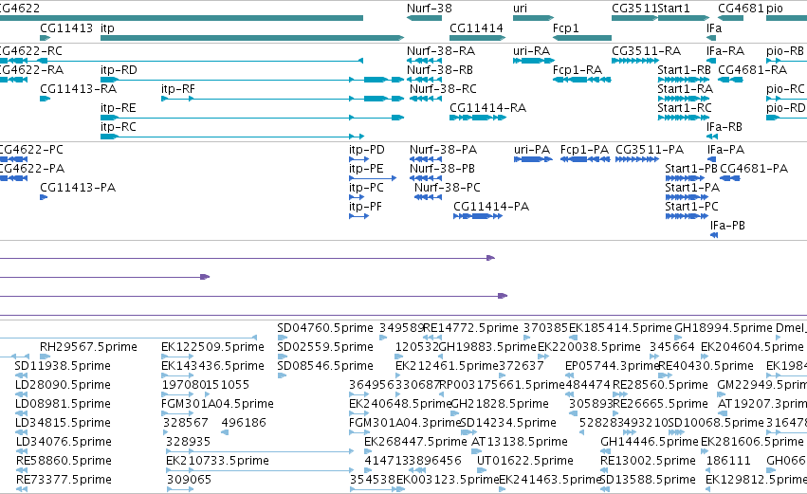Select EST SD02559.5prime

324,347
